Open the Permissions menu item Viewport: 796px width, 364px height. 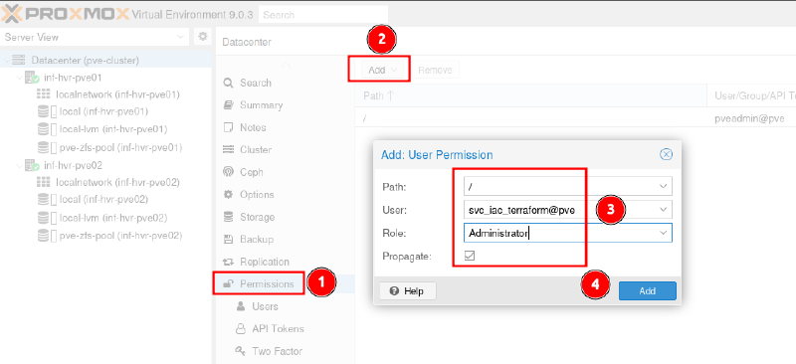pyautogui.click(x=285, y=283)
